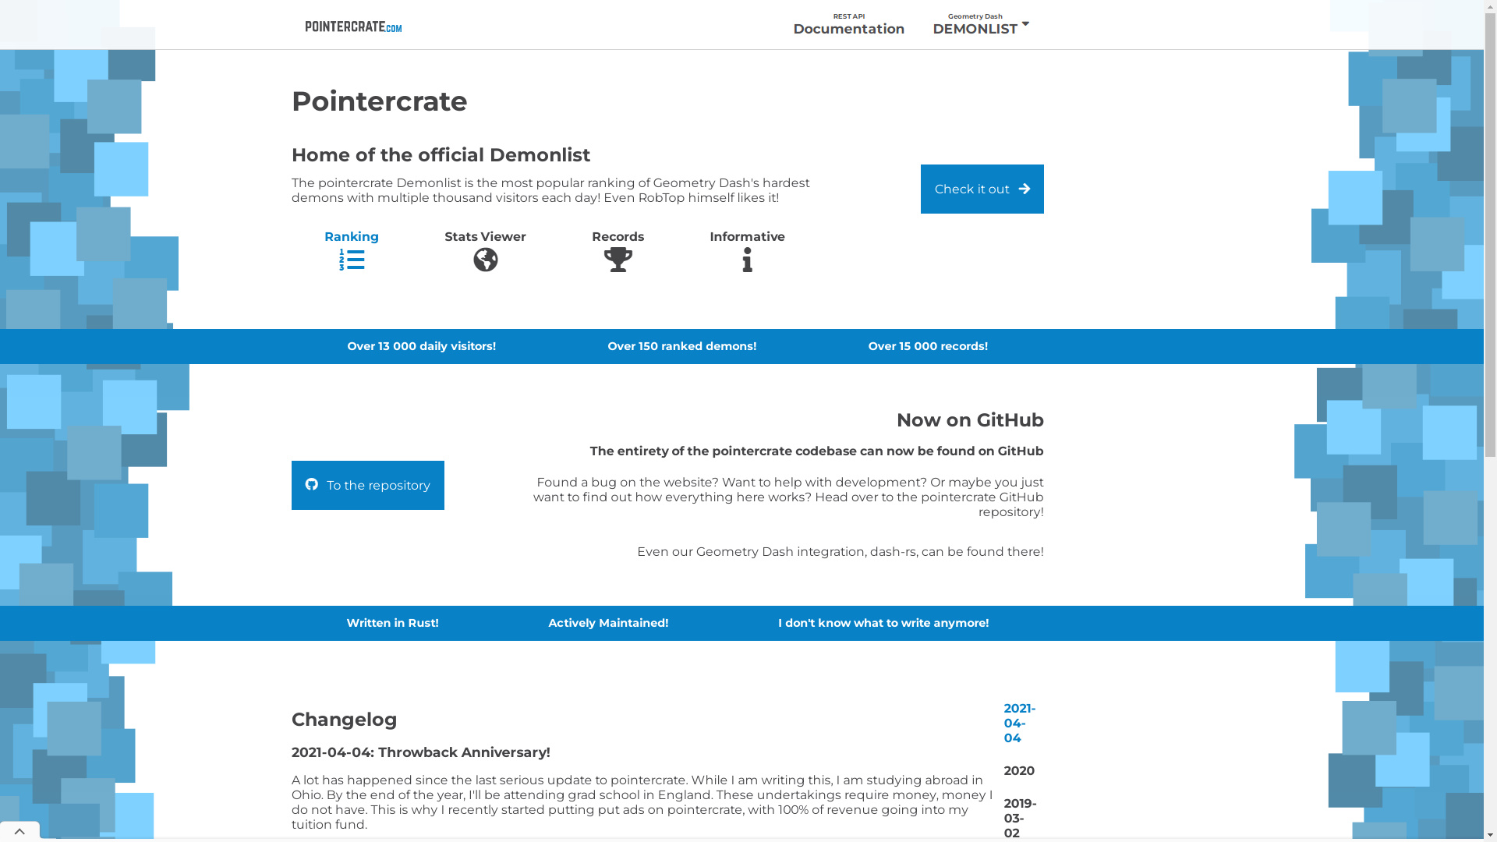
Task: Switch to the Records tab label
Action: tap(618, 236)
